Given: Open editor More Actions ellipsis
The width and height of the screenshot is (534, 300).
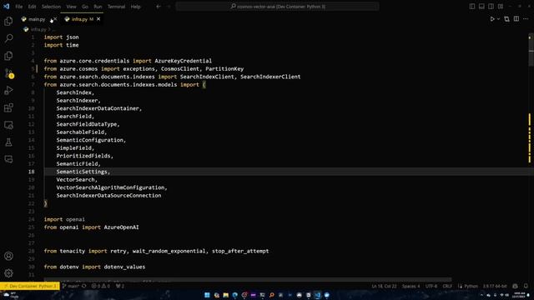Looking at the screenshot, I should [526, 19].
